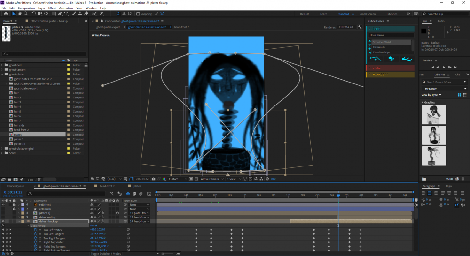The image size is (470, 256).
Task: Unlock the well mask layer
Action: (x=14, y=209)
